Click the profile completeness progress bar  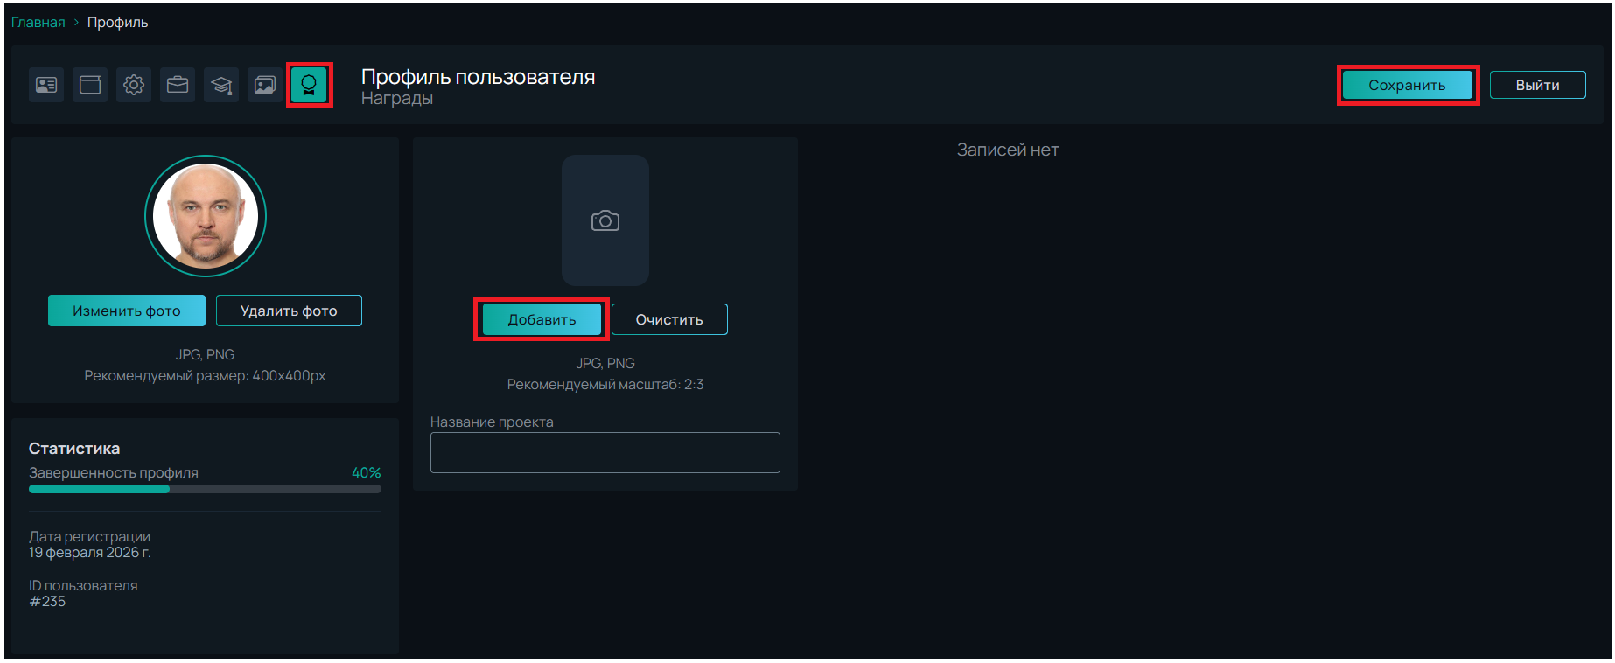tap(205, 489)
